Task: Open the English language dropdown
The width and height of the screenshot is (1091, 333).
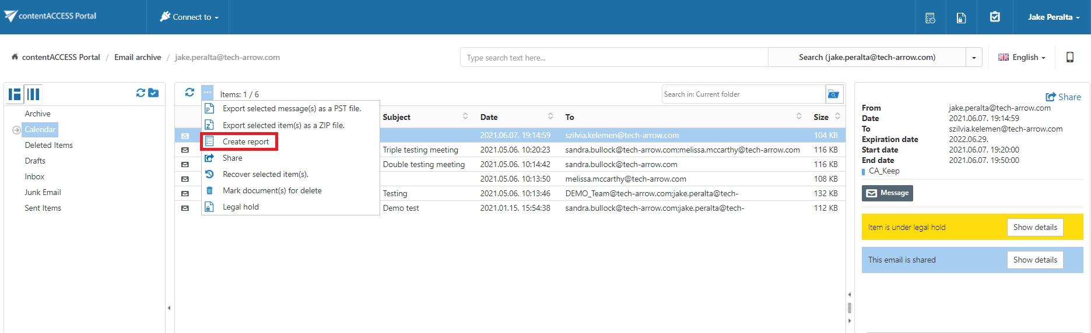Action: coord(1022,57)
